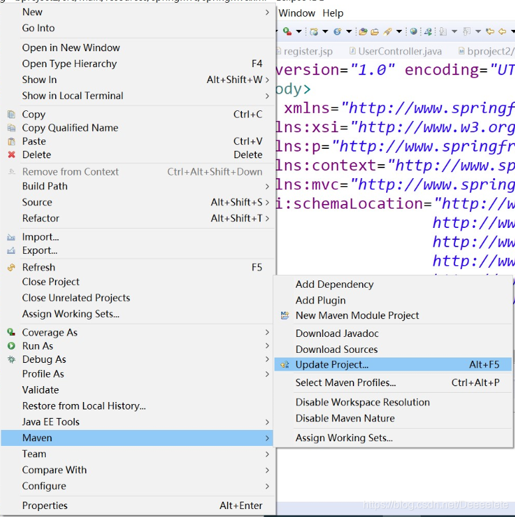Click the Open Task folder icon

point(375,32)
